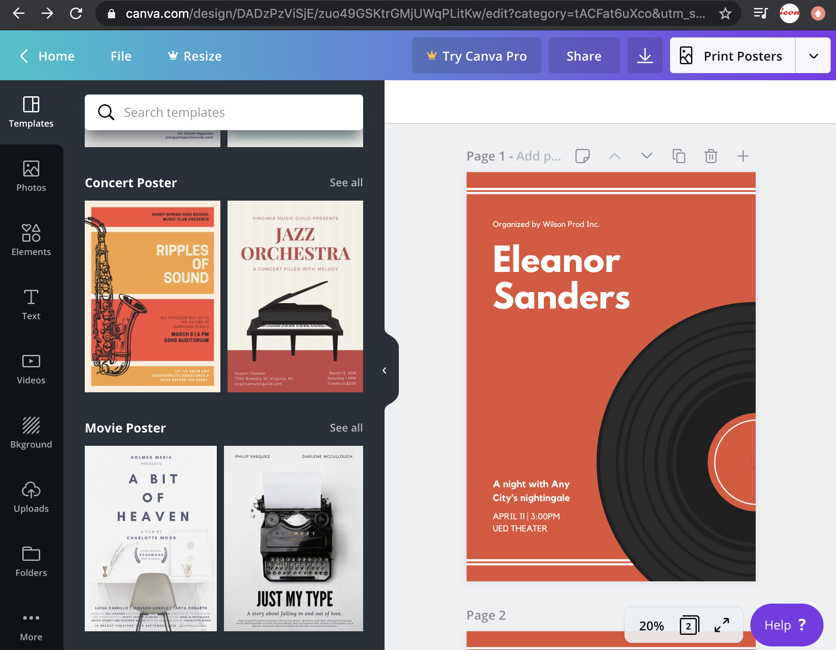Image resolution: width=836 pixels, height=650 pixels.
Task: Collapse the templates side panel
Action: click(385, 370)
